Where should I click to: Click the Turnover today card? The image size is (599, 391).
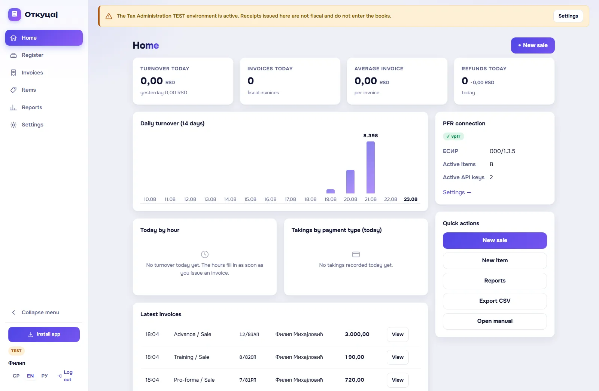[183, 81]
